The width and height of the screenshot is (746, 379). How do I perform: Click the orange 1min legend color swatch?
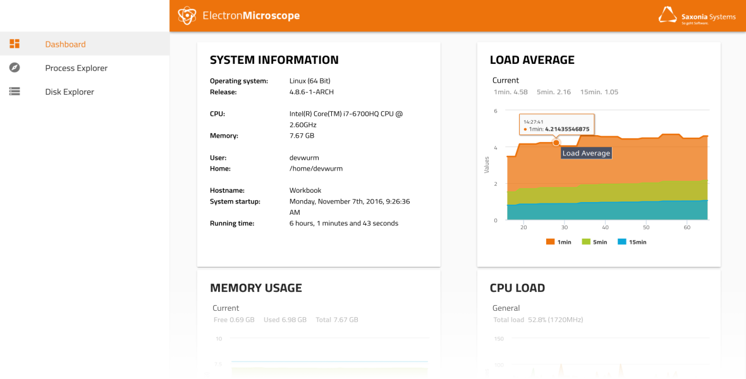point(550,242)
